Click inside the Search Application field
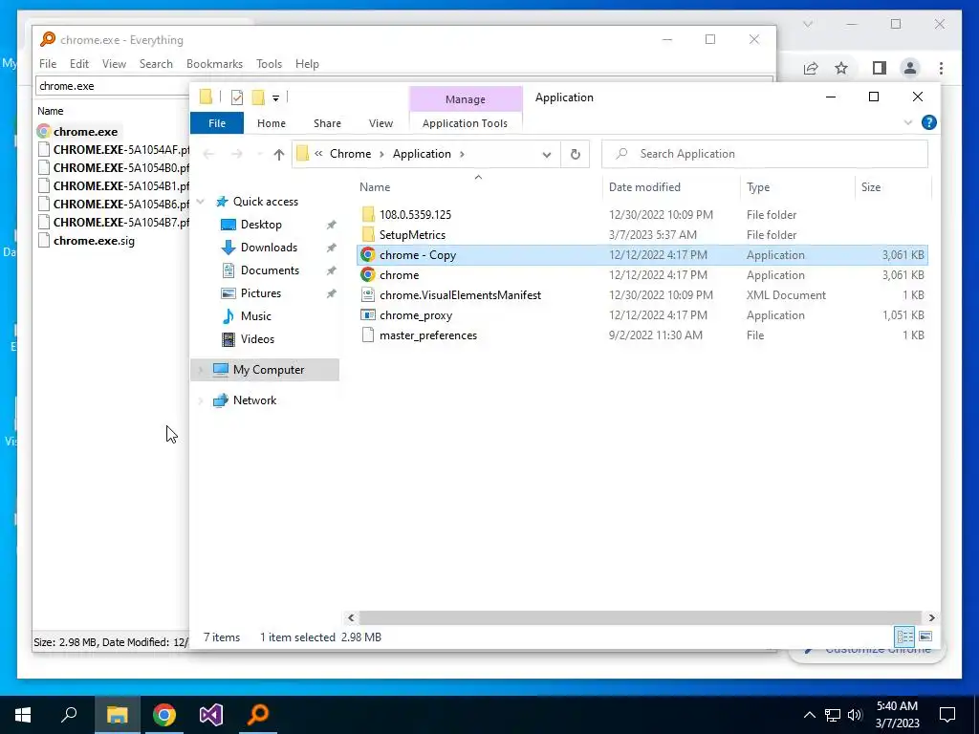The height and width of the screenshot is (734, 979). pyautogui.click(x=765, y=154)
